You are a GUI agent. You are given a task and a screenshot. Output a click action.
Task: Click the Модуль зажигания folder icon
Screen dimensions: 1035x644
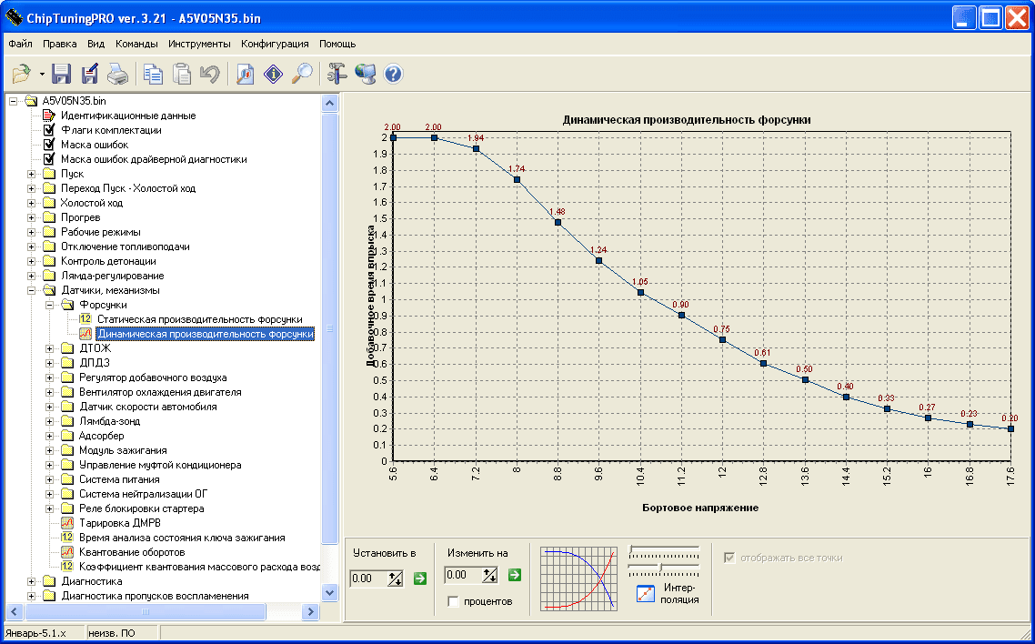pos(67,450)
